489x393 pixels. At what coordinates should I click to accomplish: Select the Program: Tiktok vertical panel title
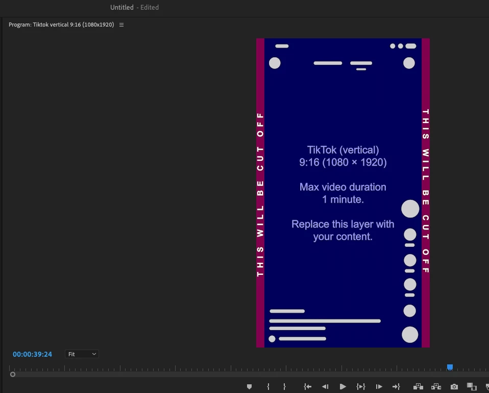(61, 25)
